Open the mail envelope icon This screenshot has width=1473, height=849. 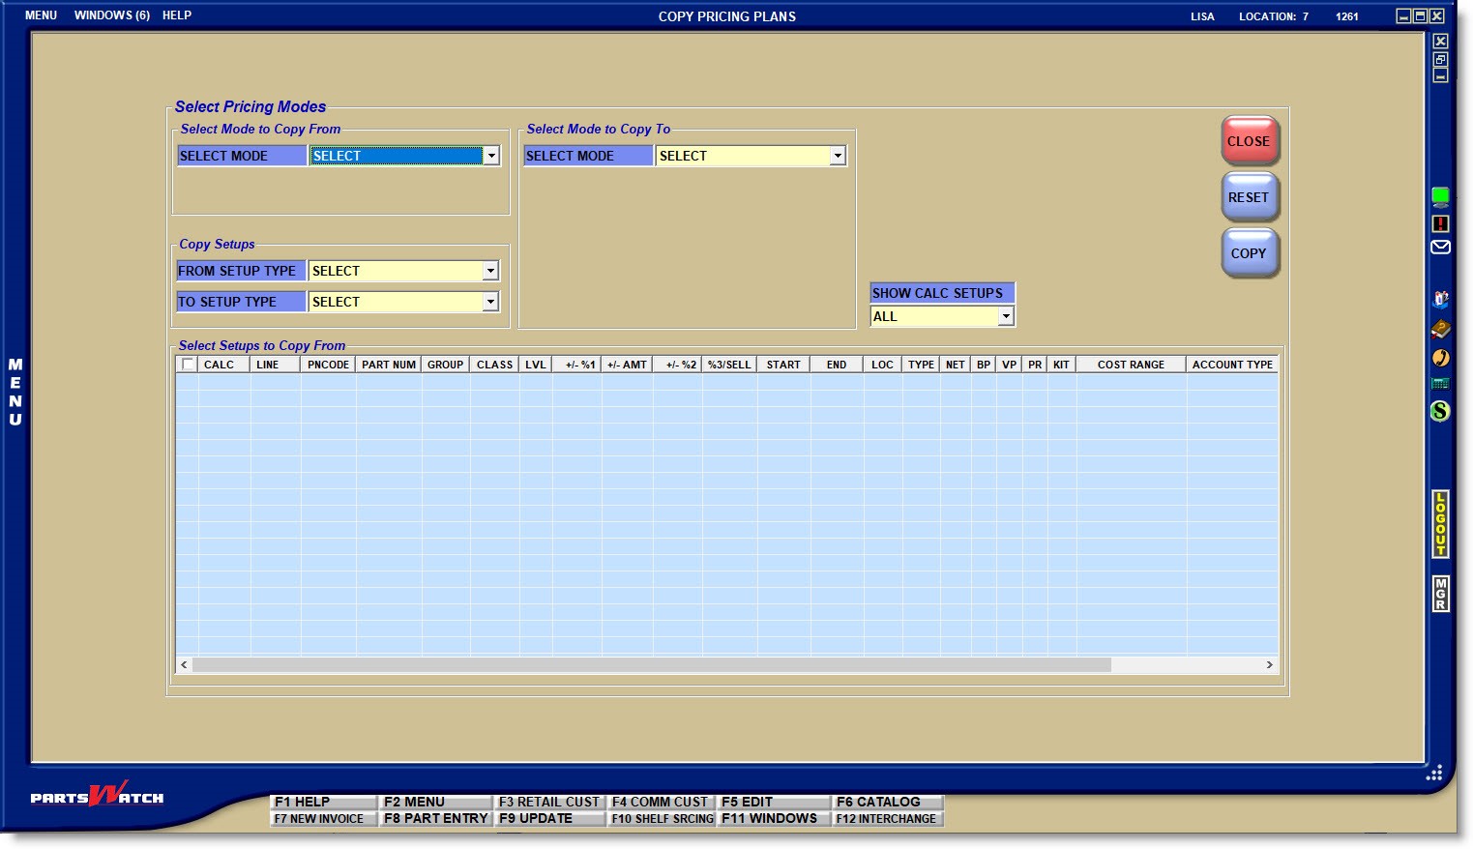[1440, 247]
